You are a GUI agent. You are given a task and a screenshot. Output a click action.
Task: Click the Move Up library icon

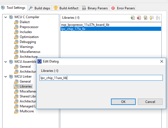click(152, 18)
